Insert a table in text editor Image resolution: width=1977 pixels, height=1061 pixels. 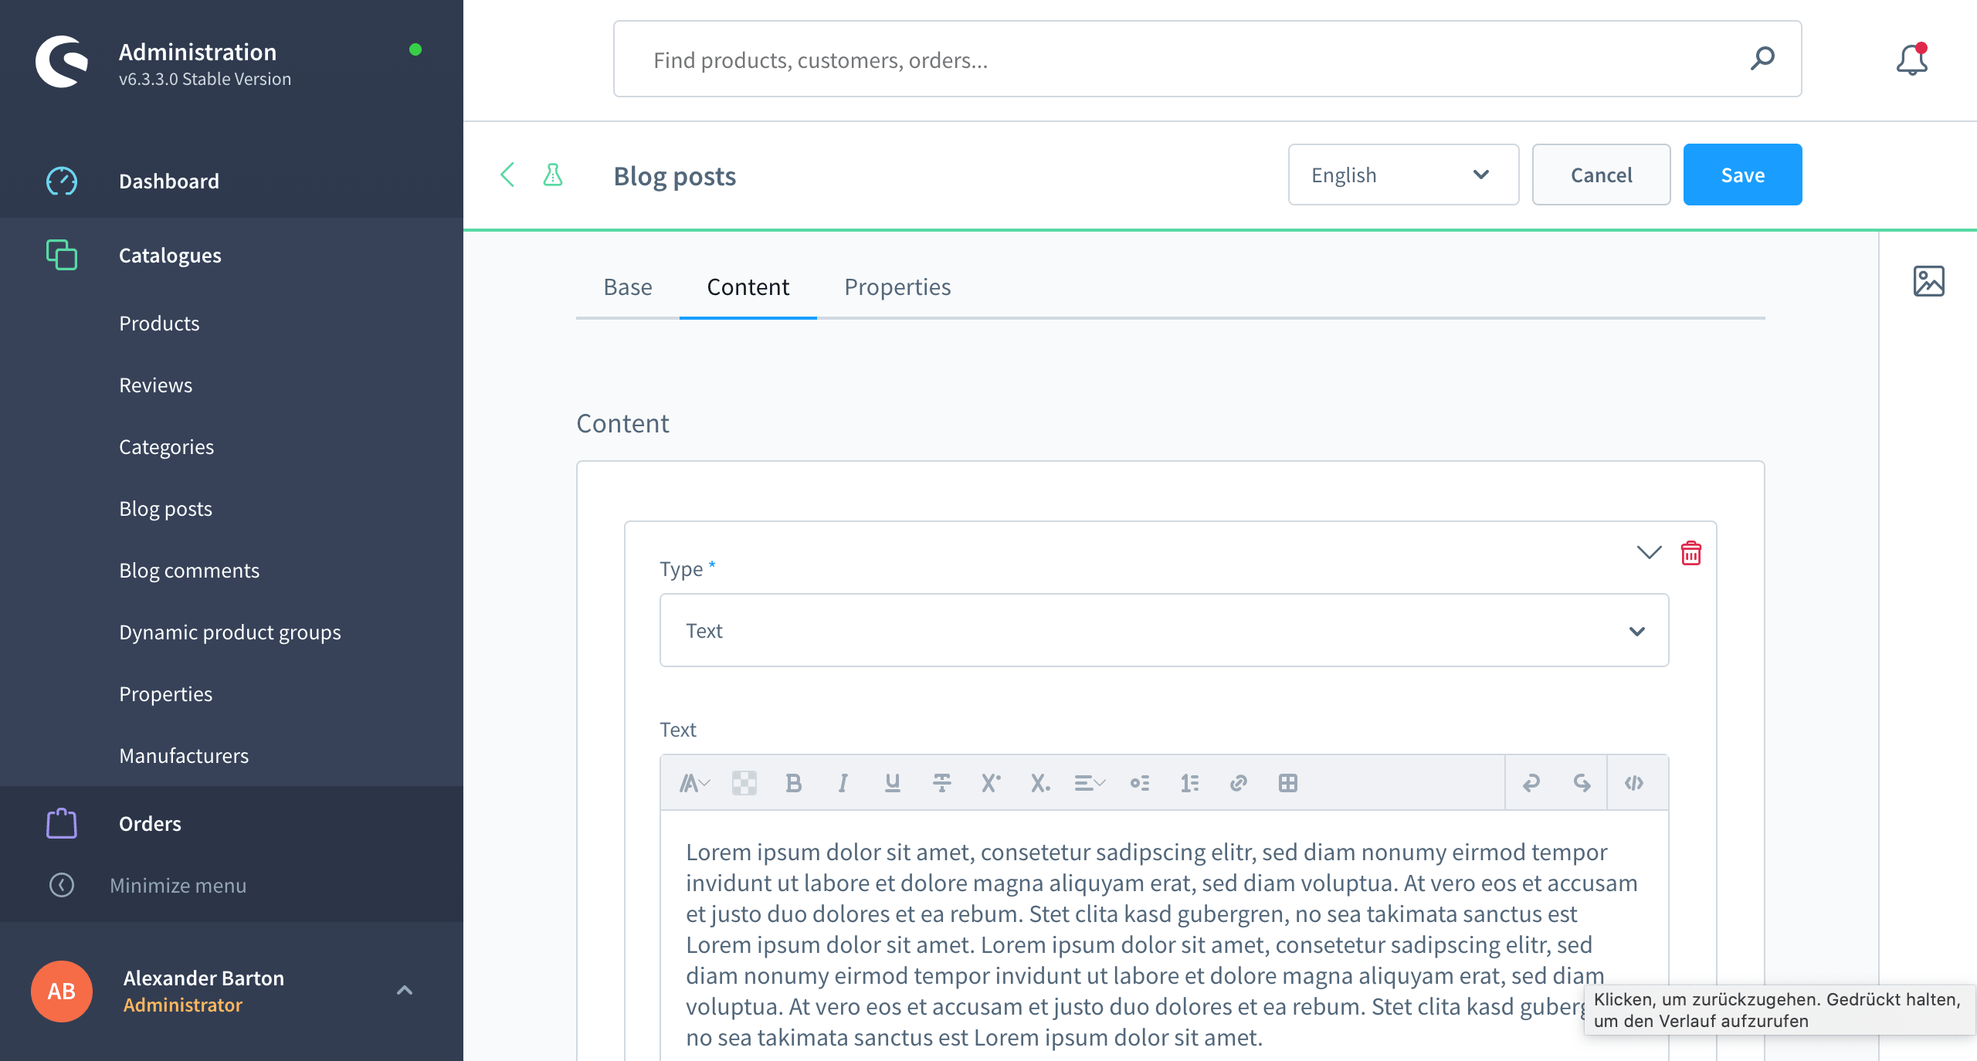[x=1287, y=783]
